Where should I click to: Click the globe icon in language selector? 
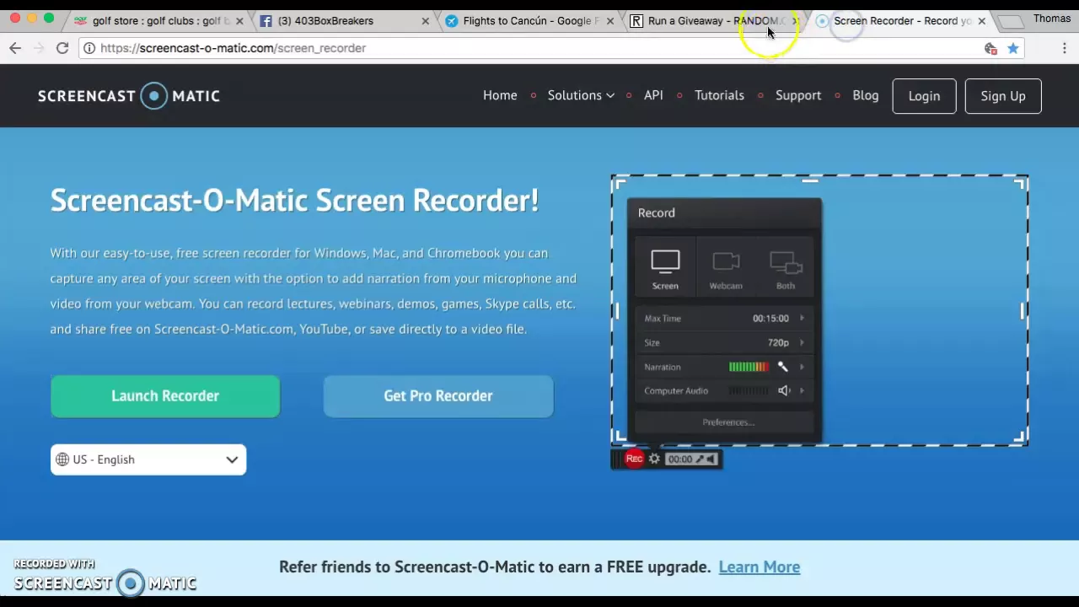point(62,459)
